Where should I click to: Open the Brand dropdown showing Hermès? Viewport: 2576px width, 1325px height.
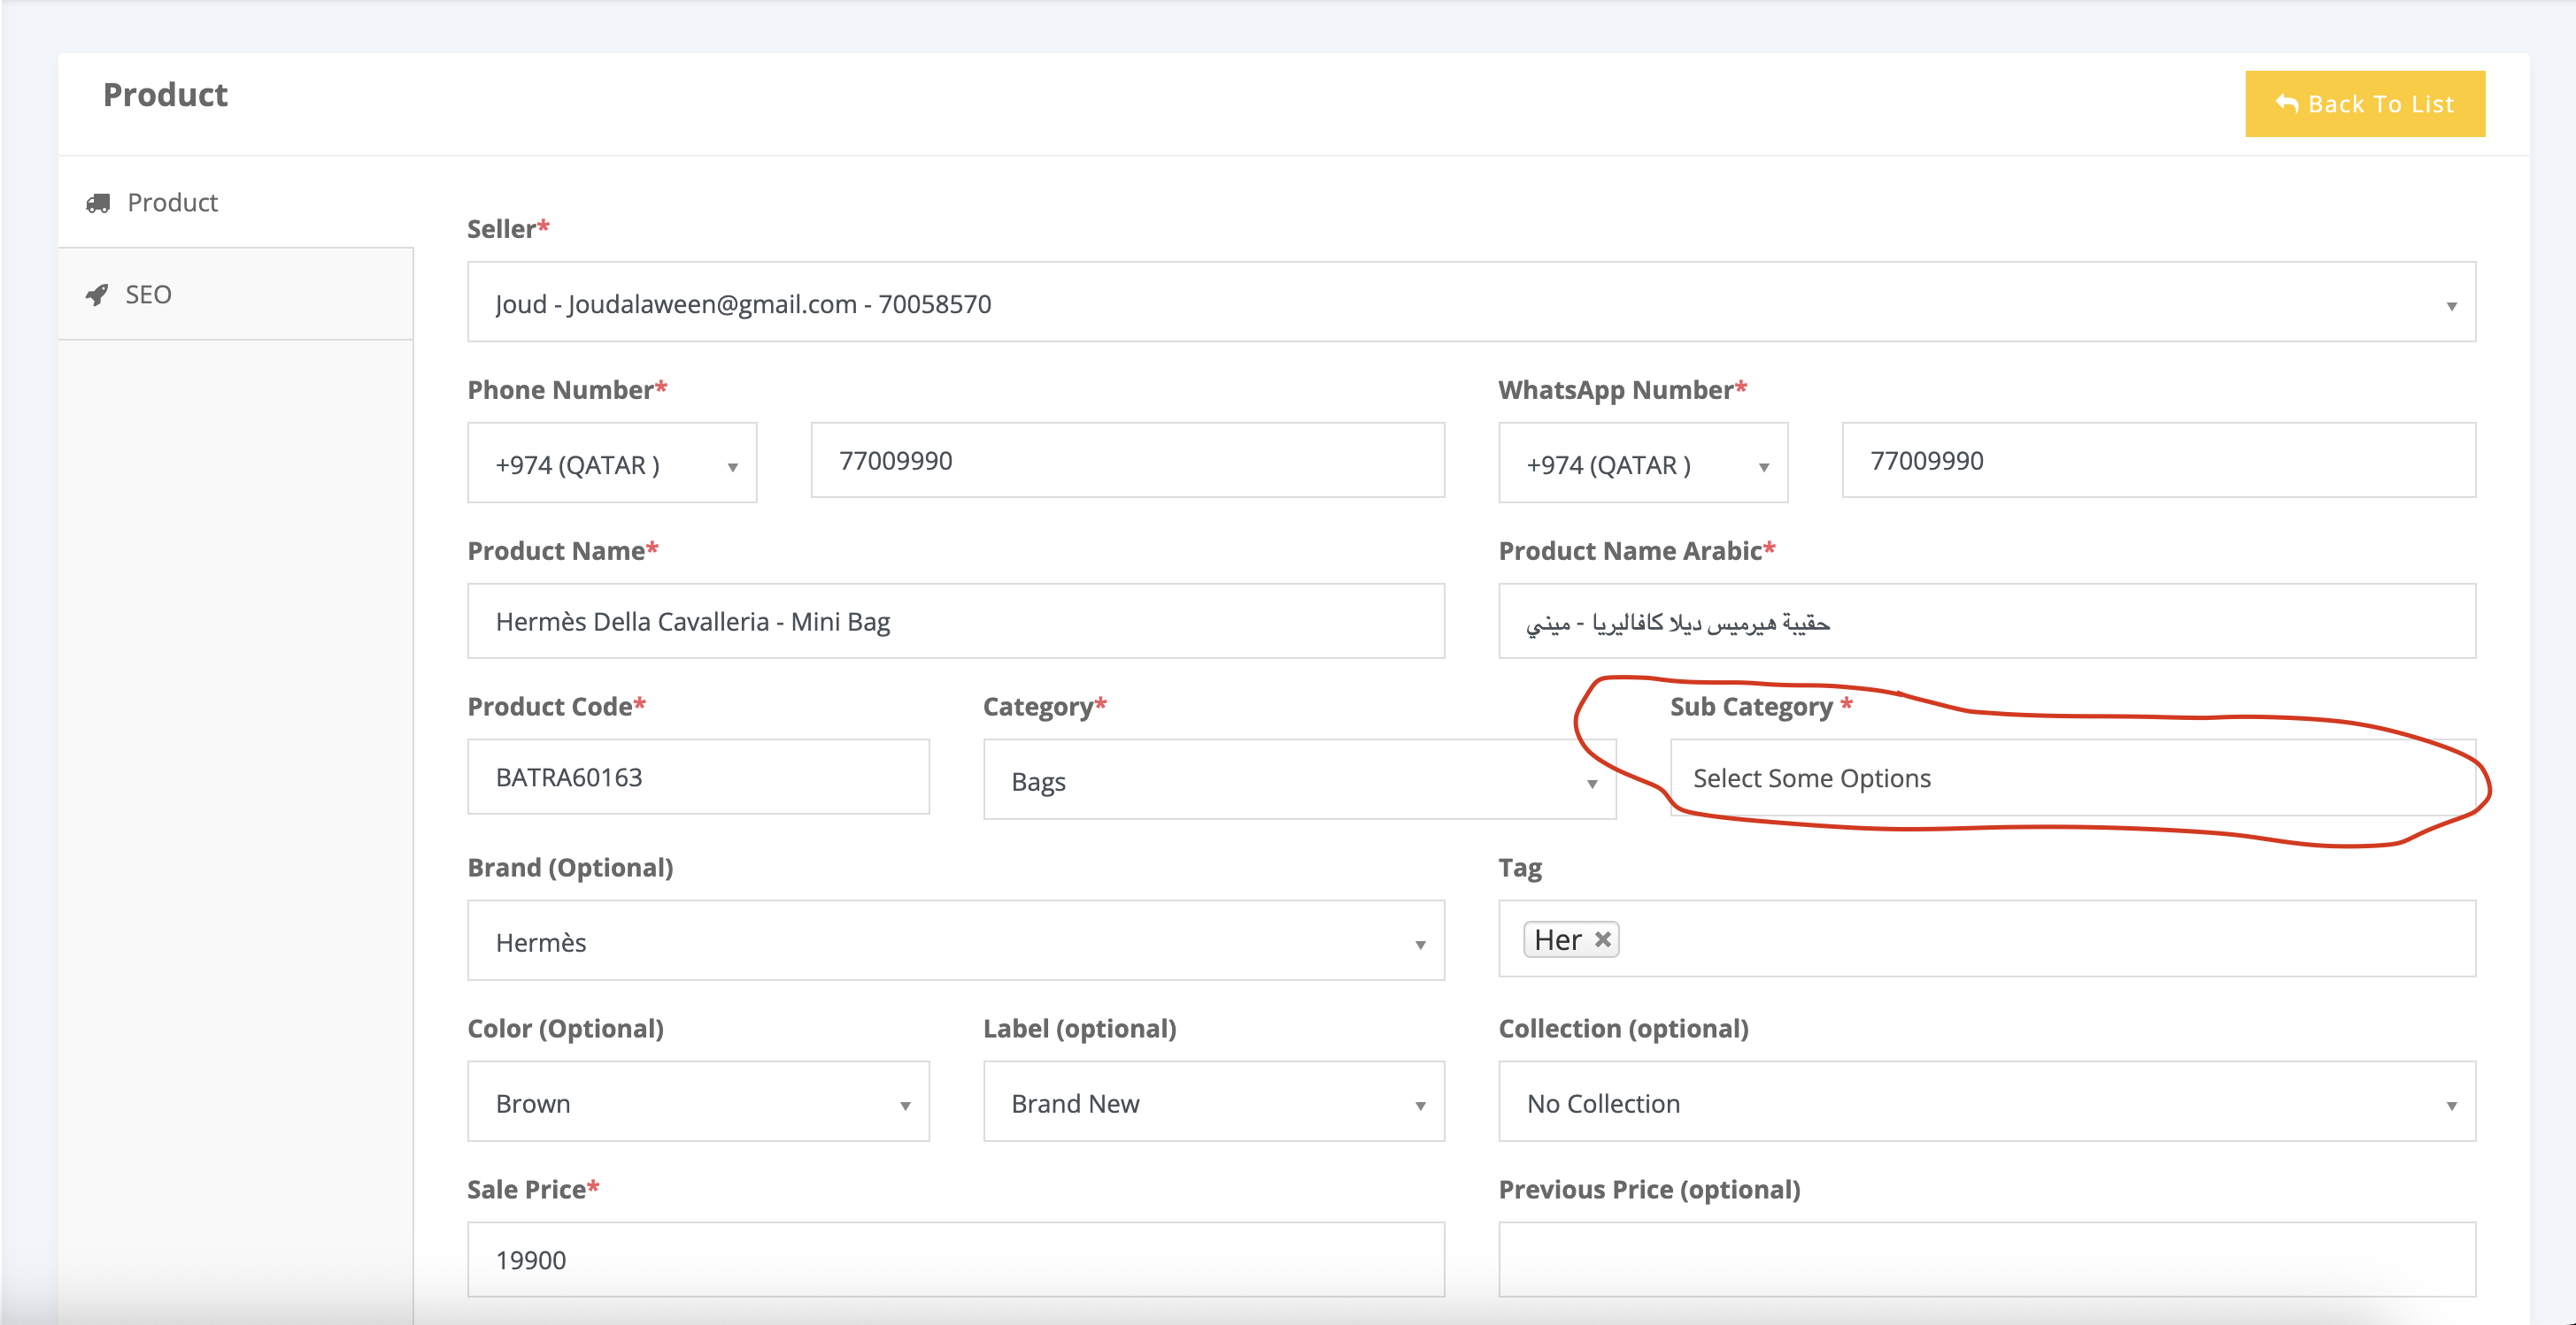tap(955, 941)
